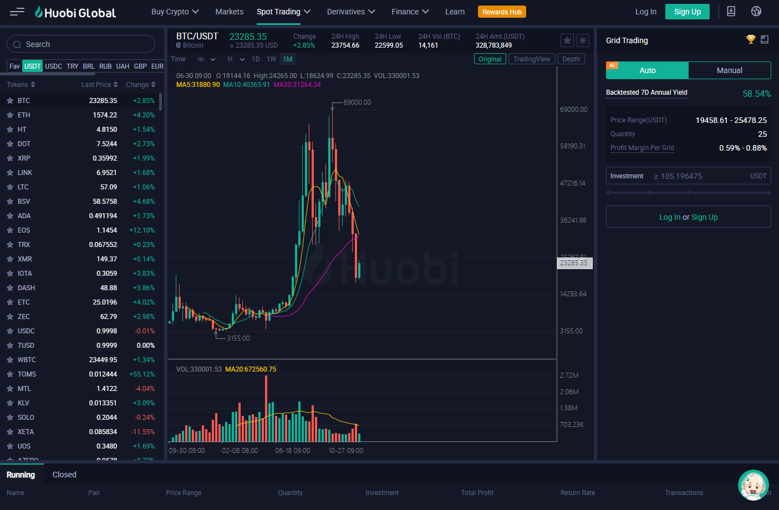
Task: Click the Sign Up button in header
Action: point(688,12)
